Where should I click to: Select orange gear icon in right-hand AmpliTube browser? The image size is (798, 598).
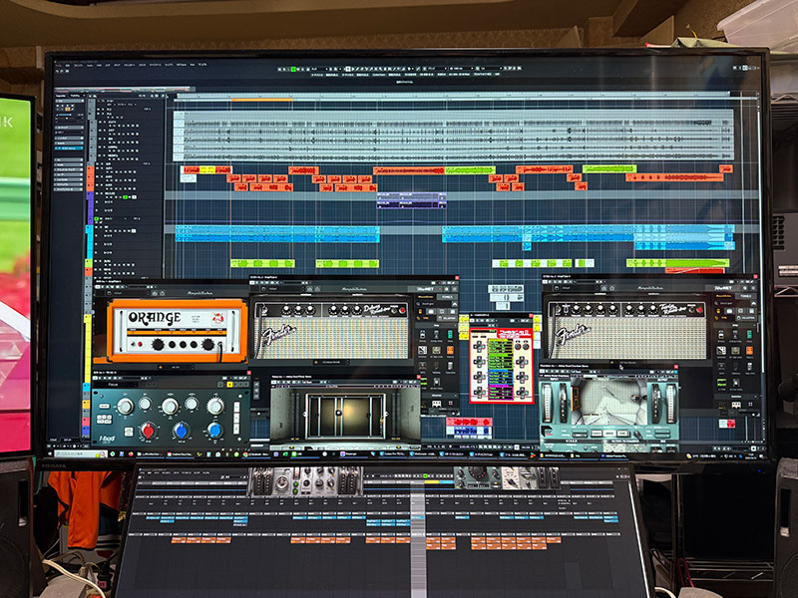coord(749,350)
